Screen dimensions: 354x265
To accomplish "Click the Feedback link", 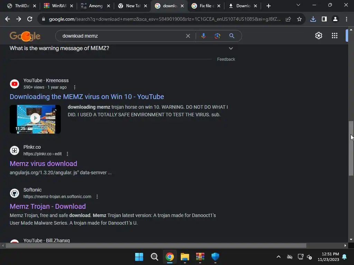I will tap(226, 59).
